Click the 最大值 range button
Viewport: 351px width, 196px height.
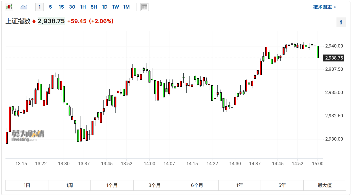(x=325, y=185)
